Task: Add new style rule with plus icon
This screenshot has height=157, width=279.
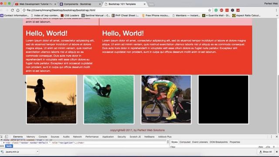Action: [274, 147]
